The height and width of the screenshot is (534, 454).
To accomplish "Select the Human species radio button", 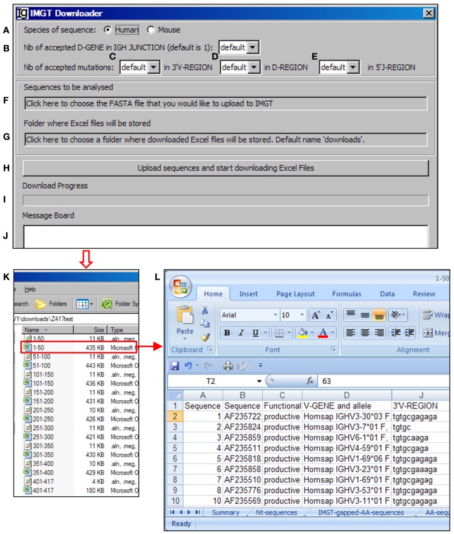I will pos(108,30).
